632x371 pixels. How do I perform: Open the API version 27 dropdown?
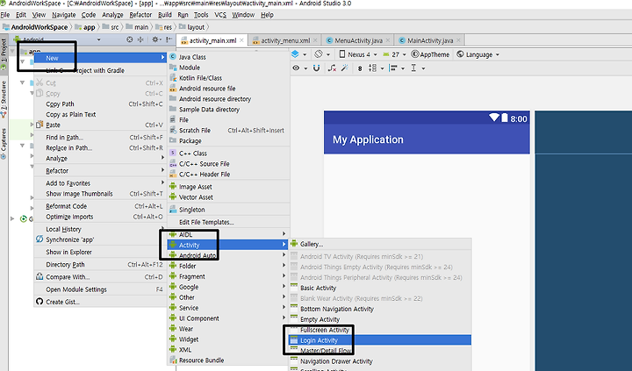coord(395,54)
